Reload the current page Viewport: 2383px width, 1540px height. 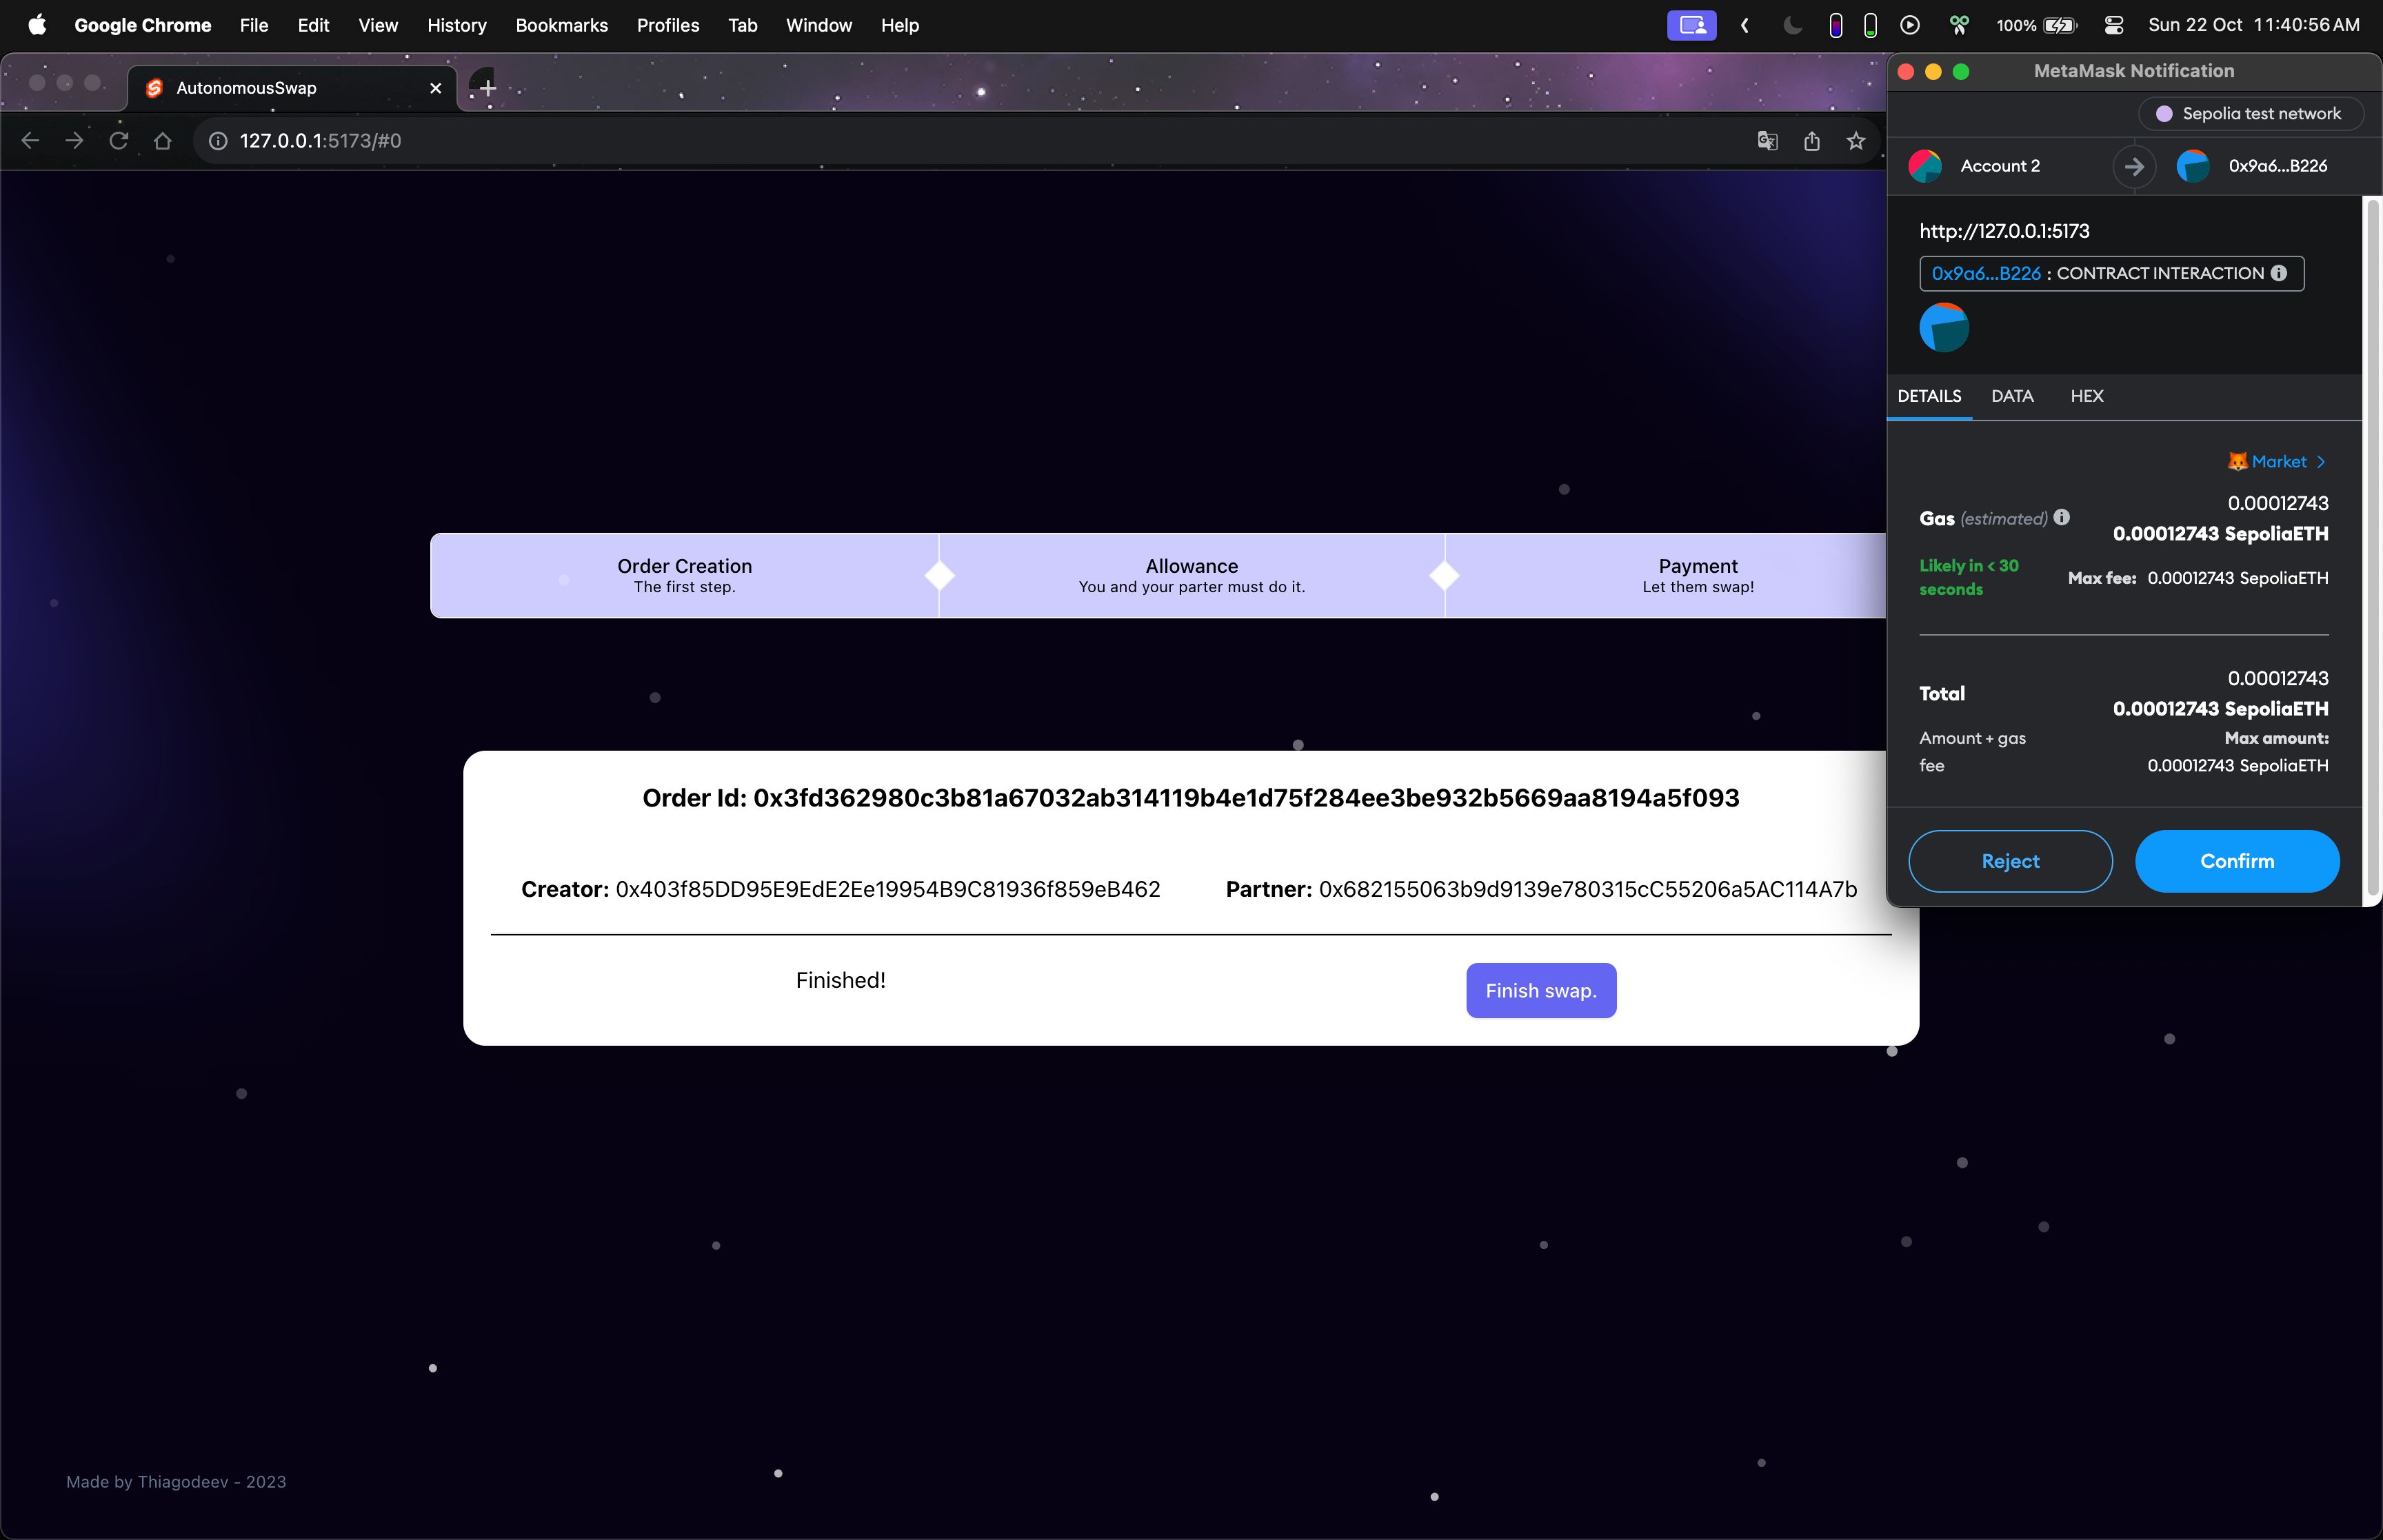click(x=118, y=141)
